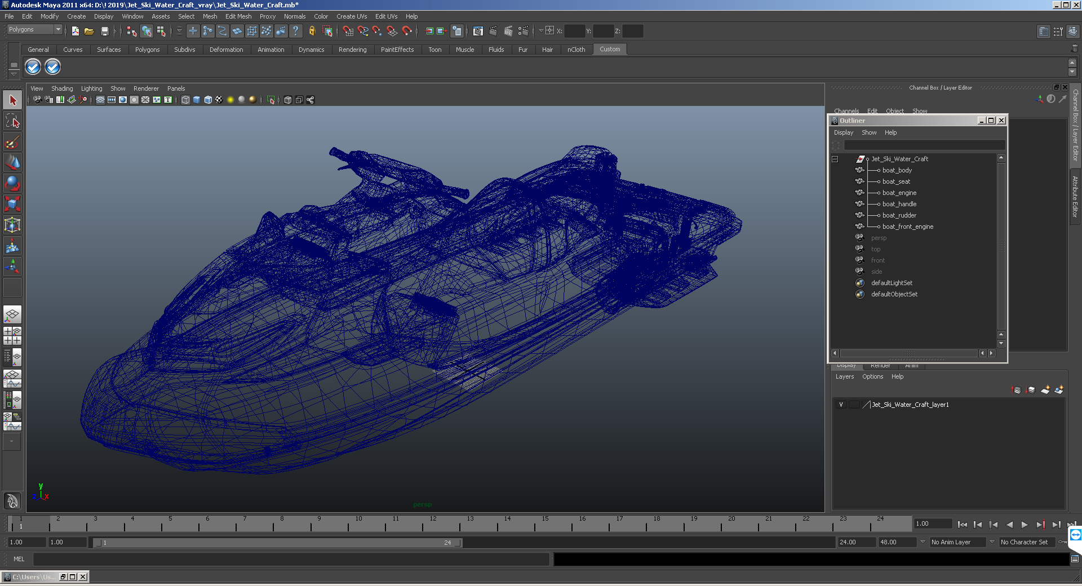Create a new scene file
Image resolution: width=1082 pixels, height=586 pixels.
point(75,31)
